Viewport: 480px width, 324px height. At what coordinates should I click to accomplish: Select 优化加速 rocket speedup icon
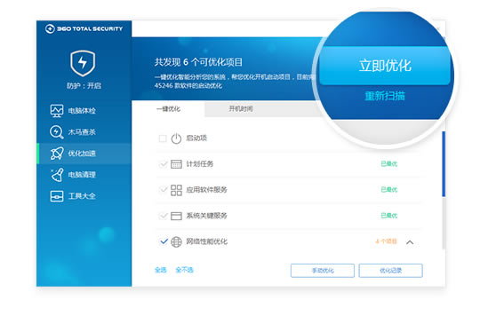click(57, 154)
